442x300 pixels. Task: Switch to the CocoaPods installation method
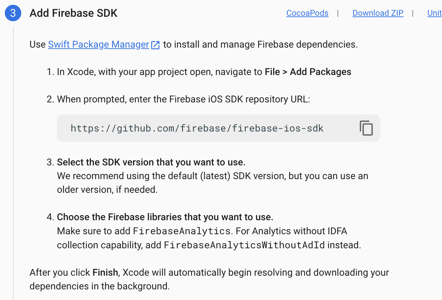[307, 13]
